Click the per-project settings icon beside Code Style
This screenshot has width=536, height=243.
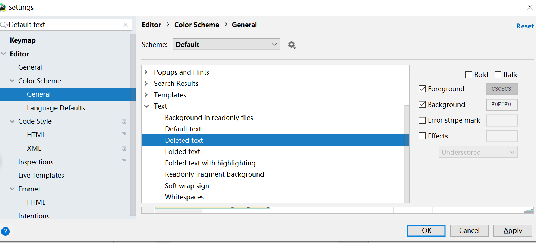[124, 121]
